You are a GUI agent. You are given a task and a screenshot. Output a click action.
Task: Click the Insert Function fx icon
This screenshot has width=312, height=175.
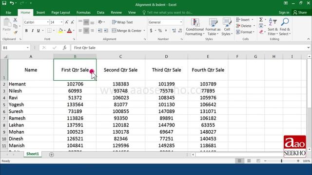coord(64,48)
